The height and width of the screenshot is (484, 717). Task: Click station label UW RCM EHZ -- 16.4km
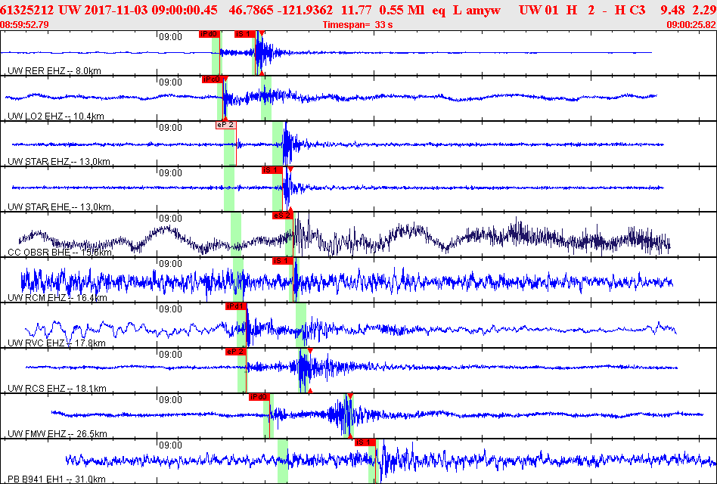point(57,298)
